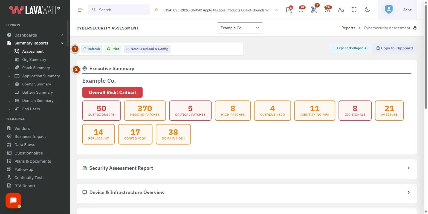Open the 5 Critical Patches card
Viewport: 428px width, 214px height.
[x=190, y=111]
